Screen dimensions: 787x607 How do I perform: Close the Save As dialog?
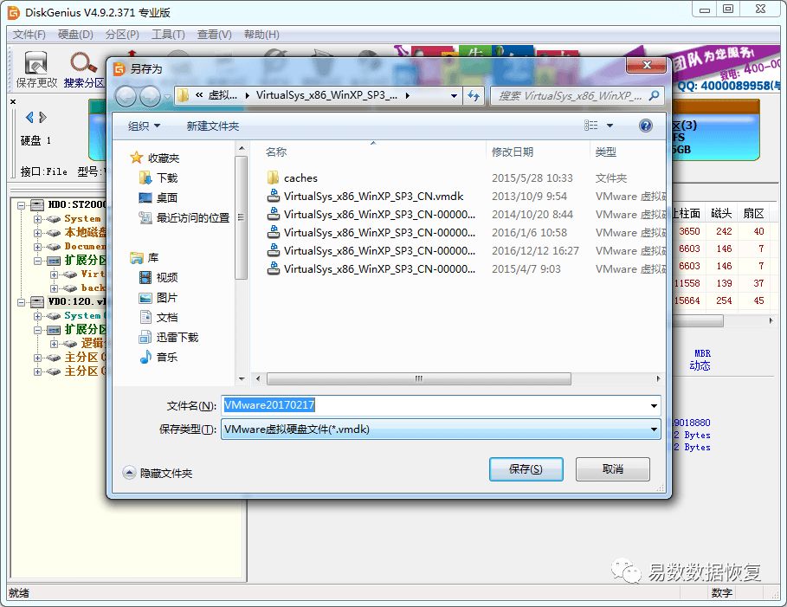647,65
